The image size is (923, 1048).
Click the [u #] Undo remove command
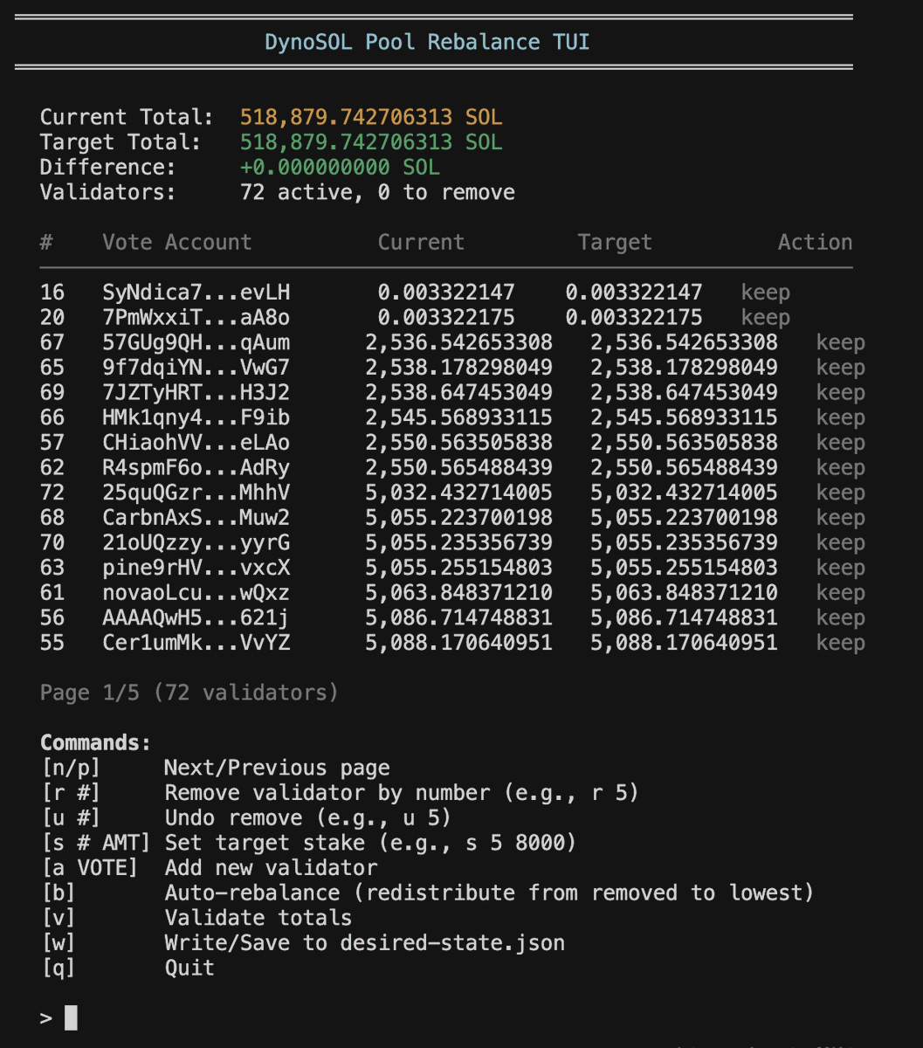pos(246,818)
